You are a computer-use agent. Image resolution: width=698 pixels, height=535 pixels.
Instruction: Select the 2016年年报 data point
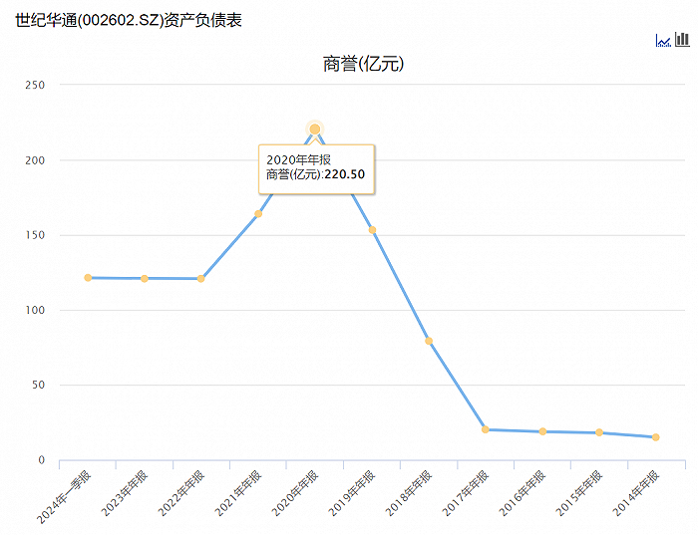pyautogui.click(x=542, y=431)
